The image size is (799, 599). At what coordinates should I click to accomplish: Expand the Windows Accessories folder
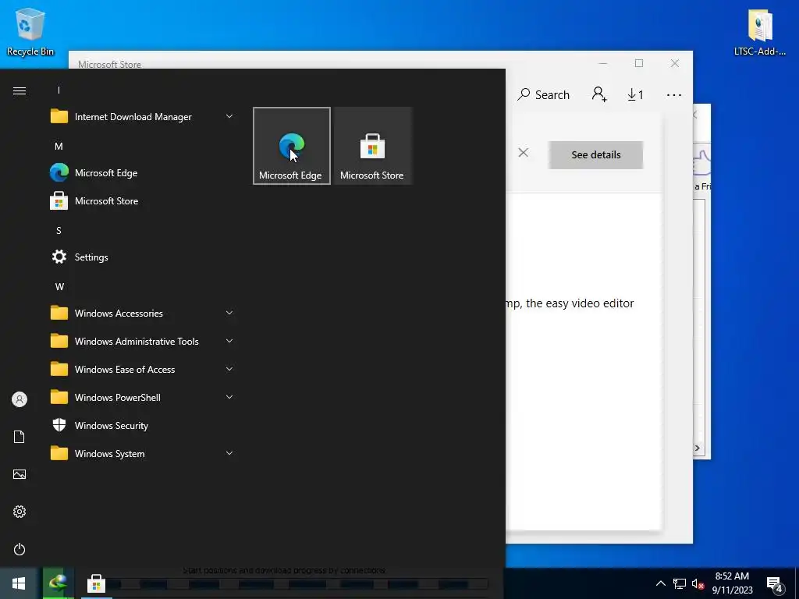pyautogui.click(x=143, y=314)
